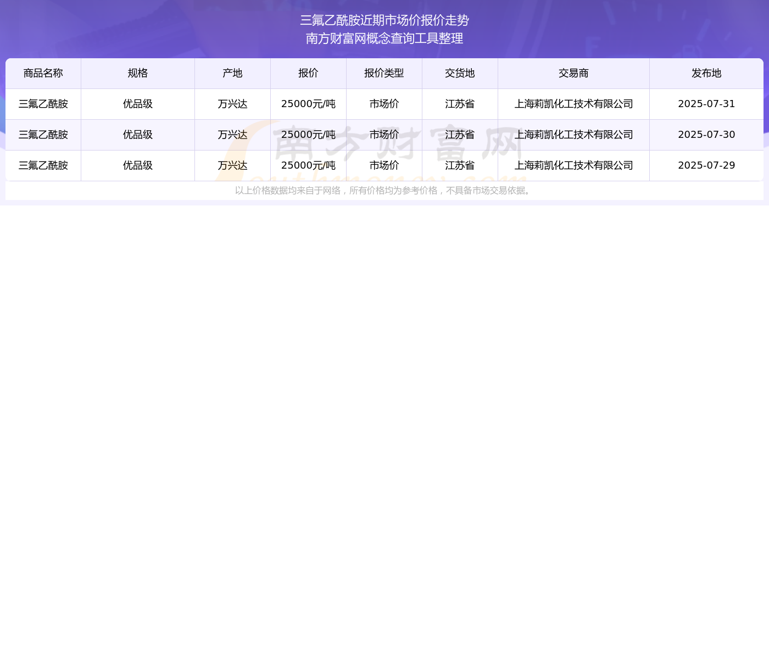Click the title 三氟乙酰胺近期市场价报价走势

click(384, 20)
